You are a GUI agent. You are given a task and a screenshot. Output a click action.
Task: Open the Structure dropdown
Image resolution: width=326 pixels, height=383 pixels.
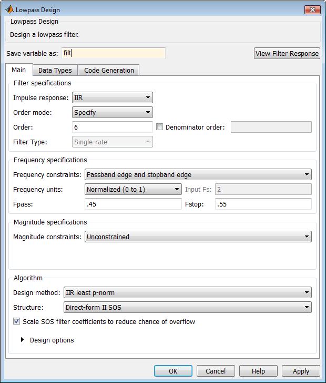[x=187, y=307]
